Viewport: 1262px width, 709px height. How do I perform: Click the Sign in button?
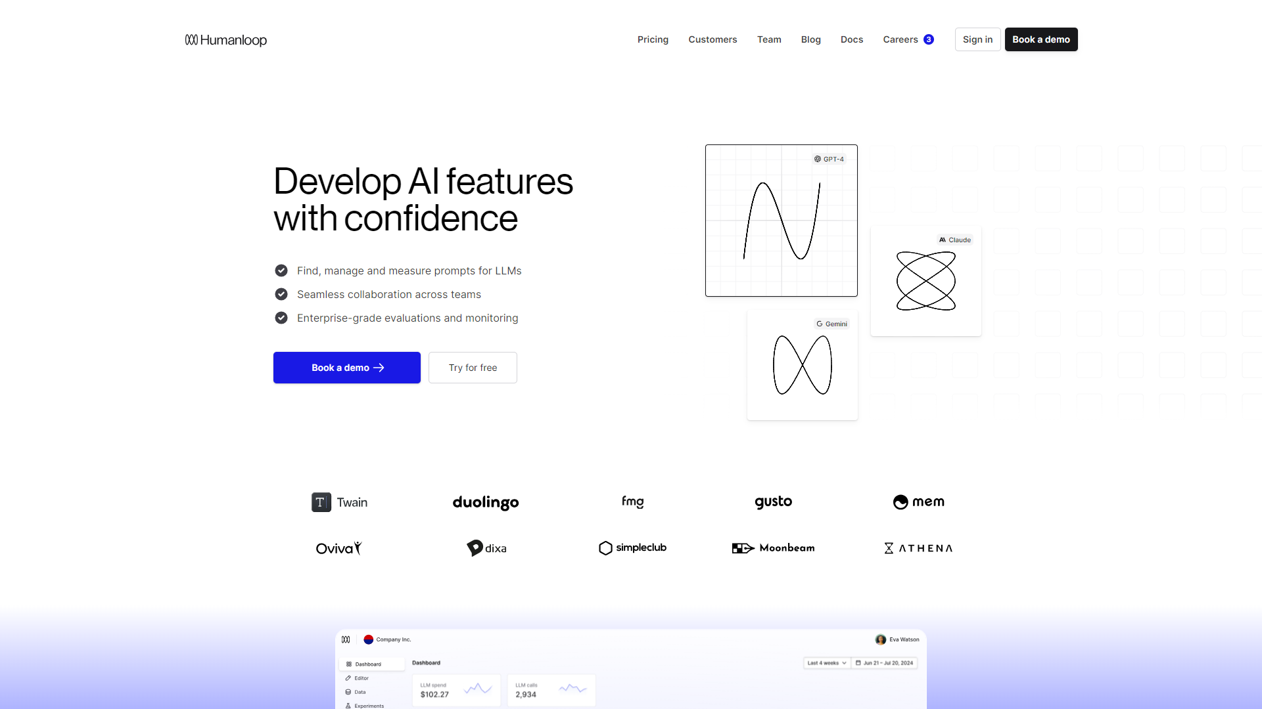tap(977, 39)
